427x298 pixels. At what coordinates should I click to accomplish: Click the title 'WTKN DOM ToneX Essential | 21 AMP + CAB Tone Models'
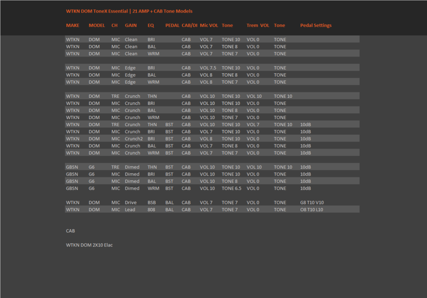pyautogui.click(x=129, y=11)
